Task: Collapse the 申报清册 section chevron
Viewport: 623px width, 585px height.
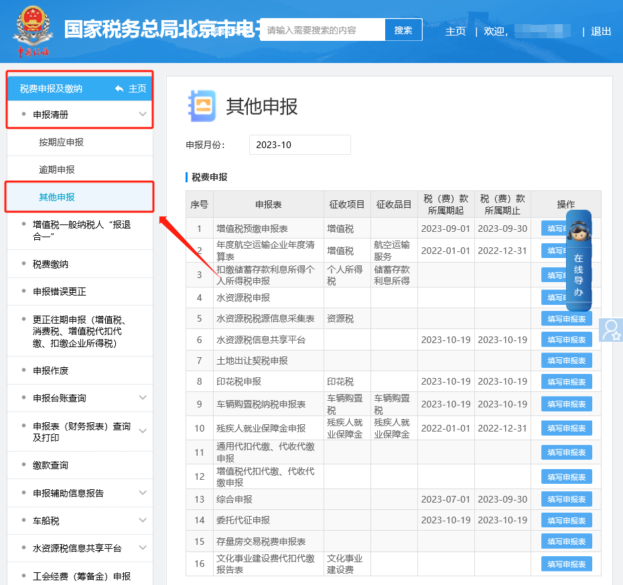Action: click(x=143, y=115)
